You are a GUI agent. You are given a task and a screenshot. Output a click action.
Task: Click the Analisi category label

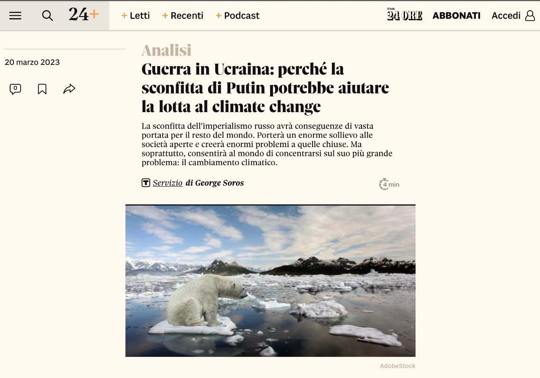click(166, 50)
